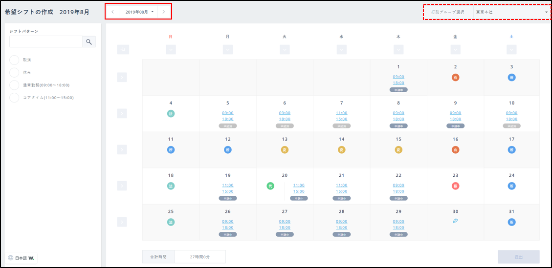This screenshot has width=552, height=268.
Task: Open the 09:00 shift link on day 1
Action: point(398,77)
